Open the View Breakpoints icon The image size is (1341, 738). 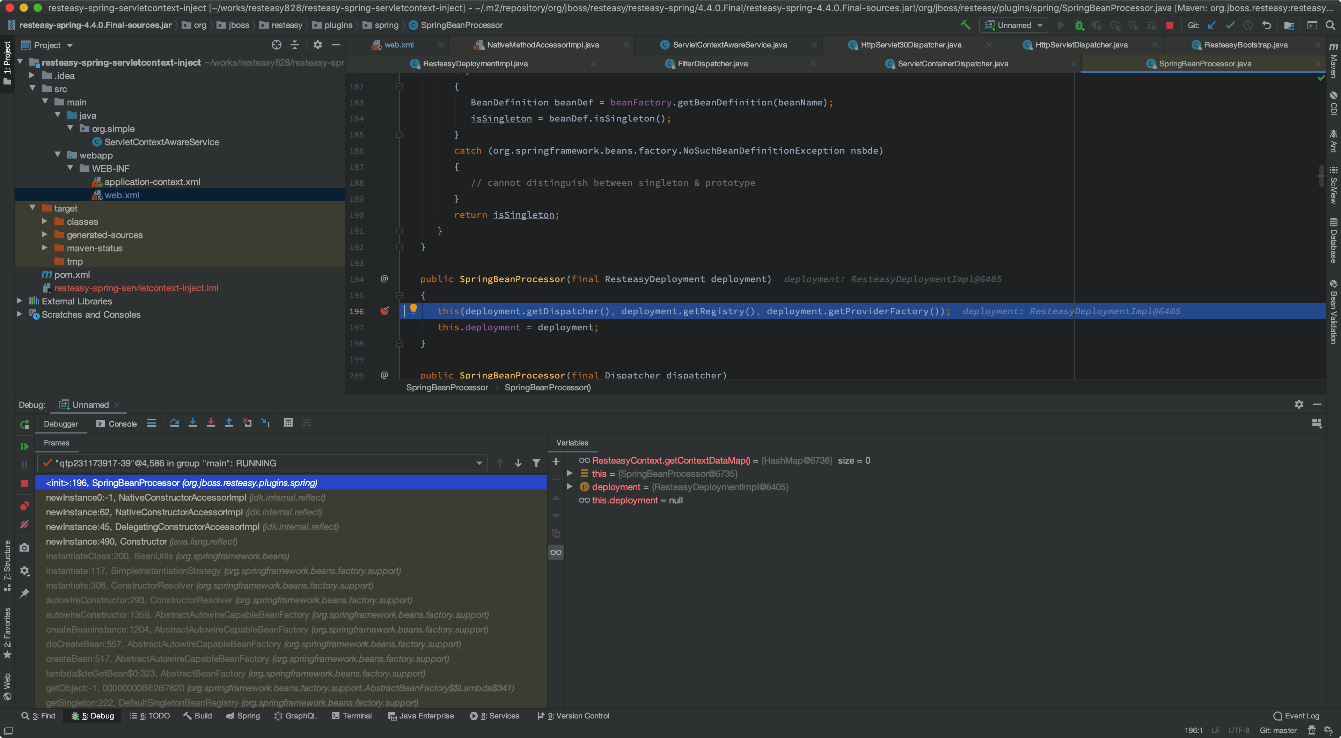(24, 506)
